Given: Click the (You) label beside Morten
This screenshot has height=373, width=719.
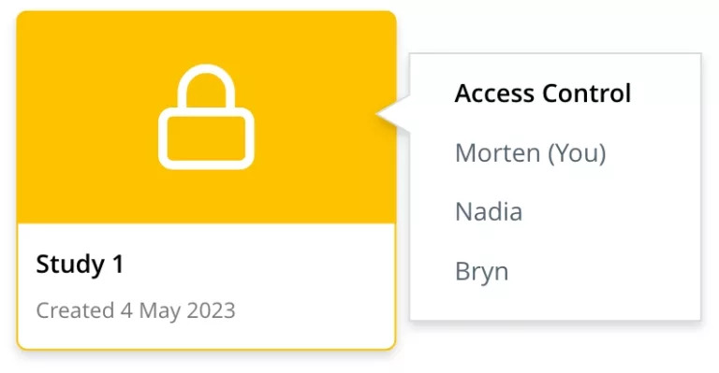Looking at the screenshot, I should [577, 152].
